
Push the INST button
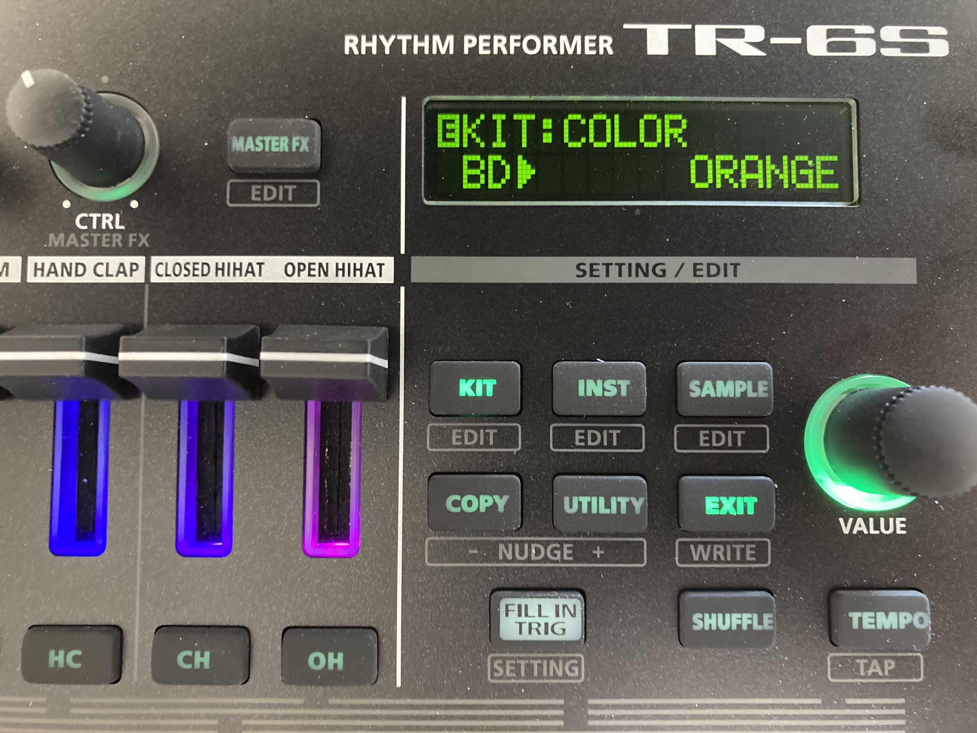click(x=599, y=388)
